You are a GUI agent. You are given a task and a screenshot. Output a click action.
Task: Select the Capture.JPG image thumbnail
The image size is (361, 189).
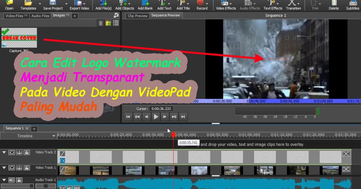[19, 38]
